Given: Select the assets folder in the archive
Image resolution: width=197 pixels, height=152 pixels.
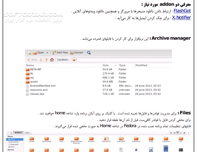Looking at the screenshot, I should 98,82.
